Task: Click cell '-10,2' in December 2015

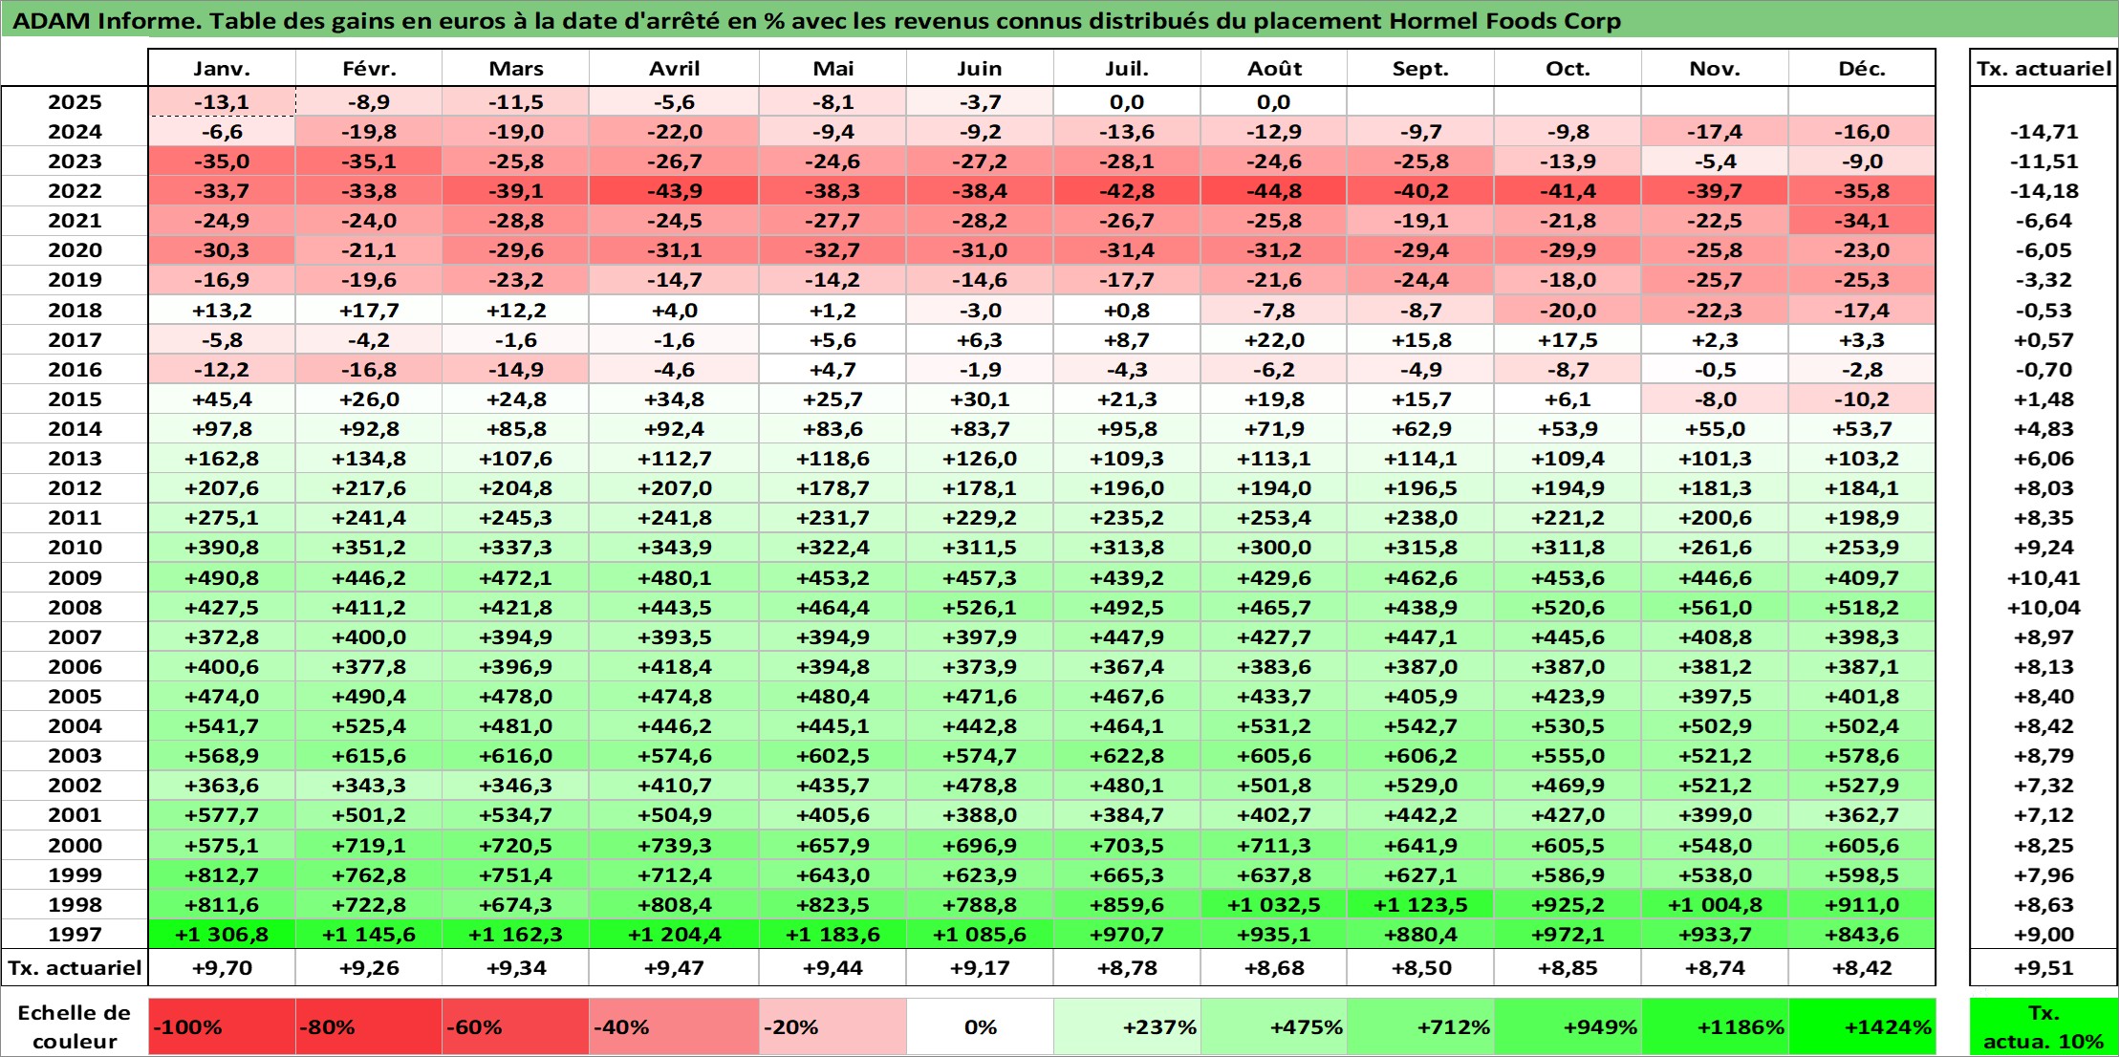Action: click(x=1862, y=399)
